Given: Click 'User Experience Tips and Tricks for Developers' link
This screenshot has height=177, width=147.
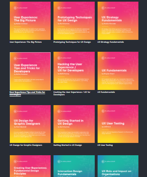Looking at the screenshot, I should pyautogui.click(x=27, y=93).
